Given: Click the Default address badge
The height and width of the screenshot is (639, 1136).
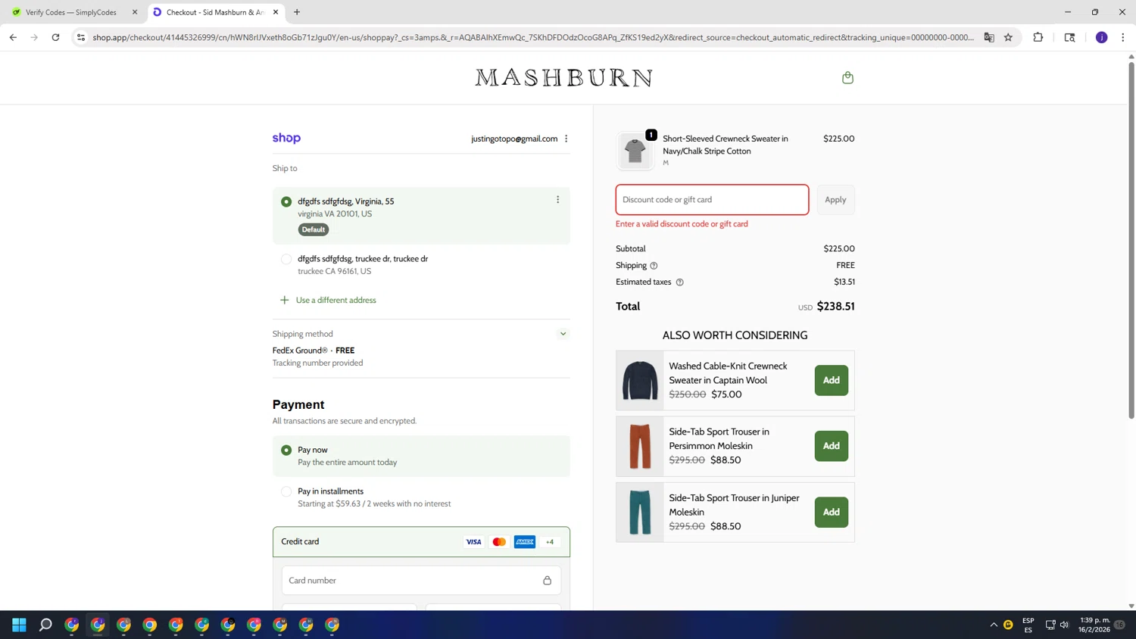Looking at the screenshot, I should coord(314,229).
